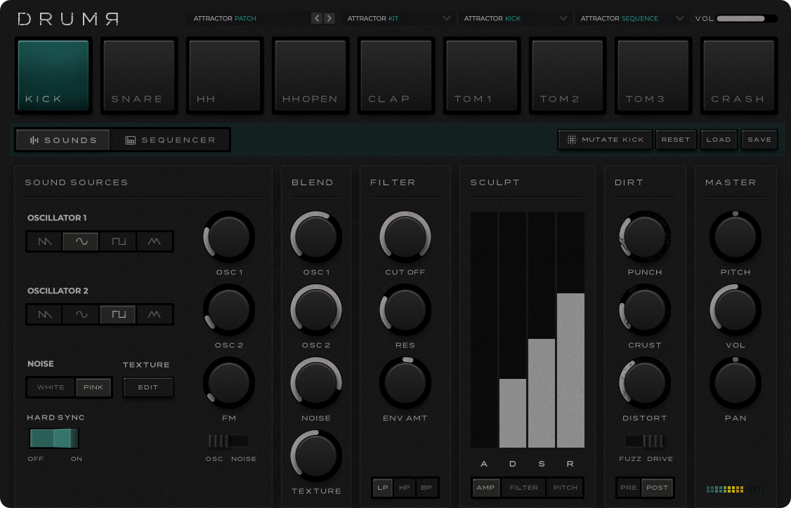Select triangle waveform for Oscillator 2
The image size is (791, 508).
click(155, 314)
